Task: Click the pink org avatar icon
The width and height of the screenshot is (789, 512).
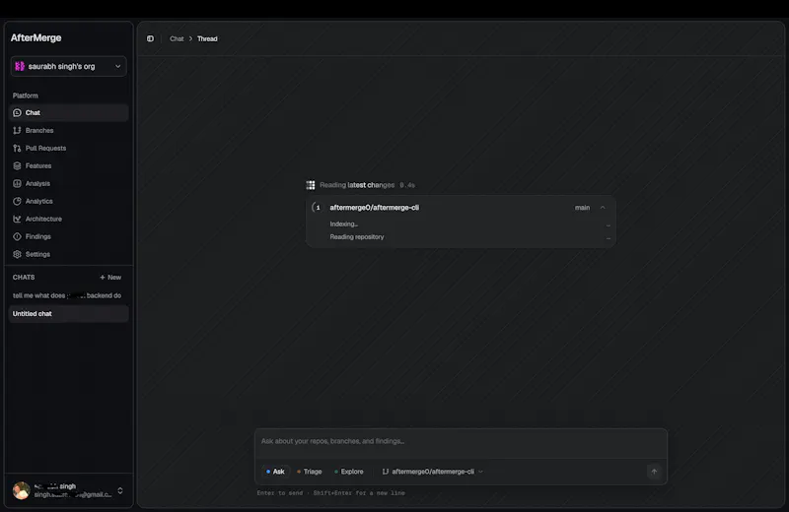Action: tap(20, 66)
